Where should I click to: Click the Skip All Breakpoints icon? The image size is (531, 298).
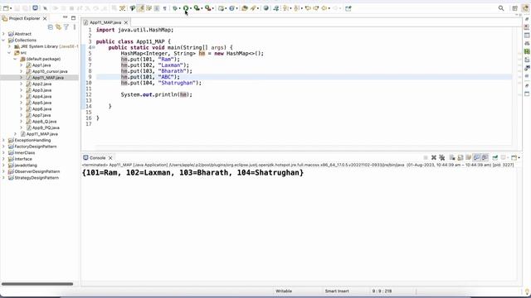pos(45,8)
